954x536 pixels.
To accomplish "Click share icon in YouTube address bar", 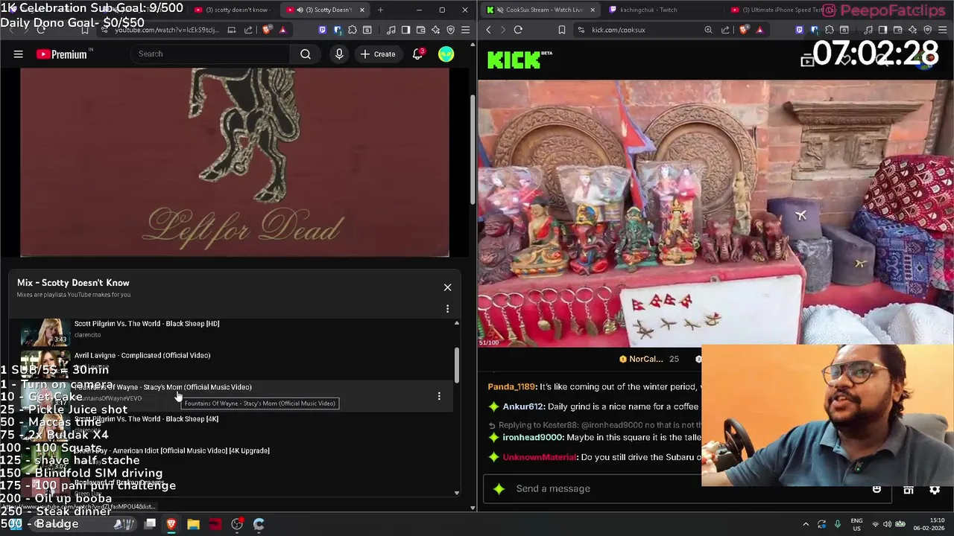I will 247,30.
